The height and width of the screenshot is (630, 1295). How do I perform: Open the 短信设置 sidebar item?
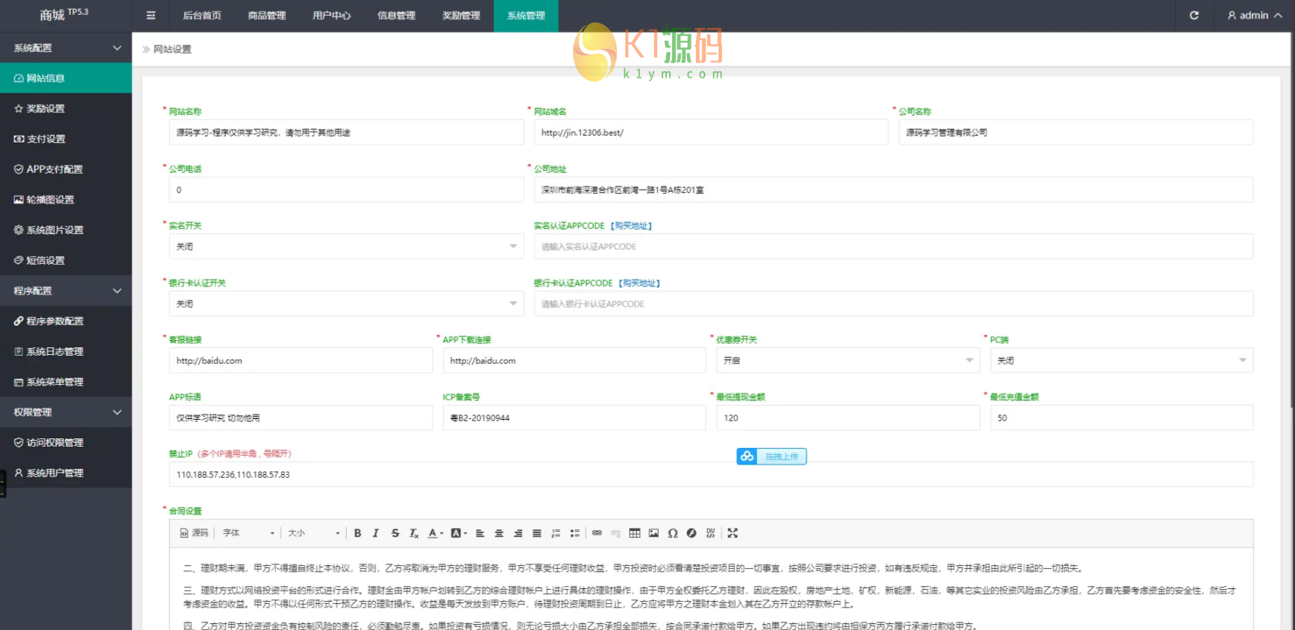click(x=66, y=260)
